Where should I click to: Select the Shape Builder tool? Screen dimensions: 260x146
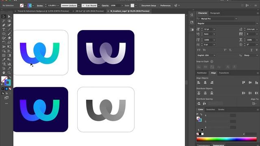click(x=4, y=51)
